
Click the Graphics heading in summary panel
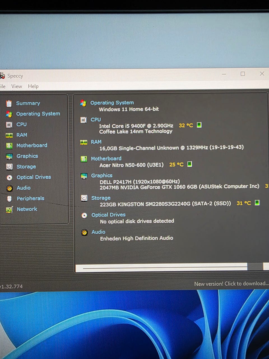point(102,176)
